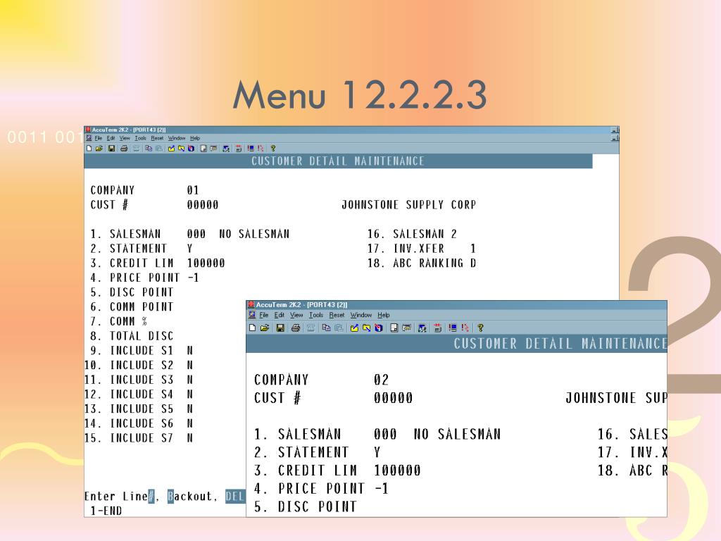Click Open folder icon in back Company 01 window
721x541 pixels.
click(99, 148)
